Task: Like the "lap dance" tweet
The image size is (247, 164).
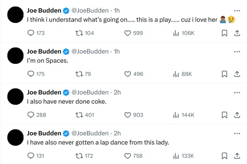Action: [x=128, y=156]
